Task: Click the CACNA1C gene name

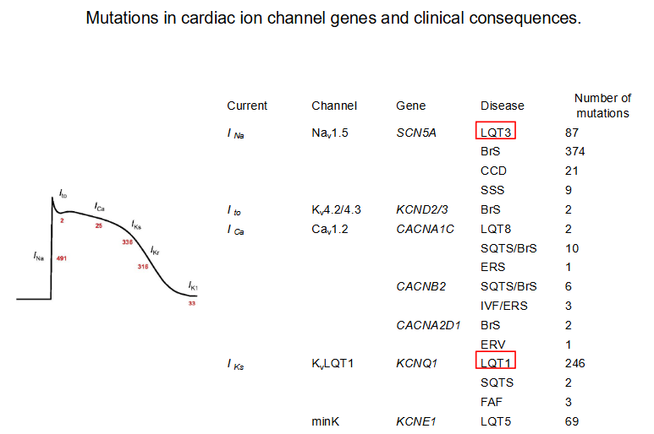Action: point(425,229)
